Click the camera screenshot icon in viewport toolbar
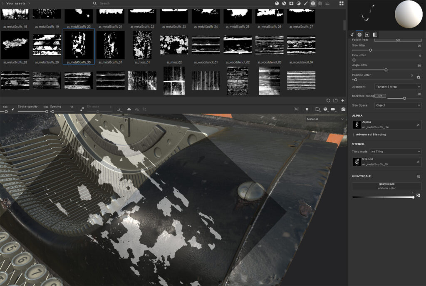This screenshot has height=286, width=426. click(x=343, y=109)
